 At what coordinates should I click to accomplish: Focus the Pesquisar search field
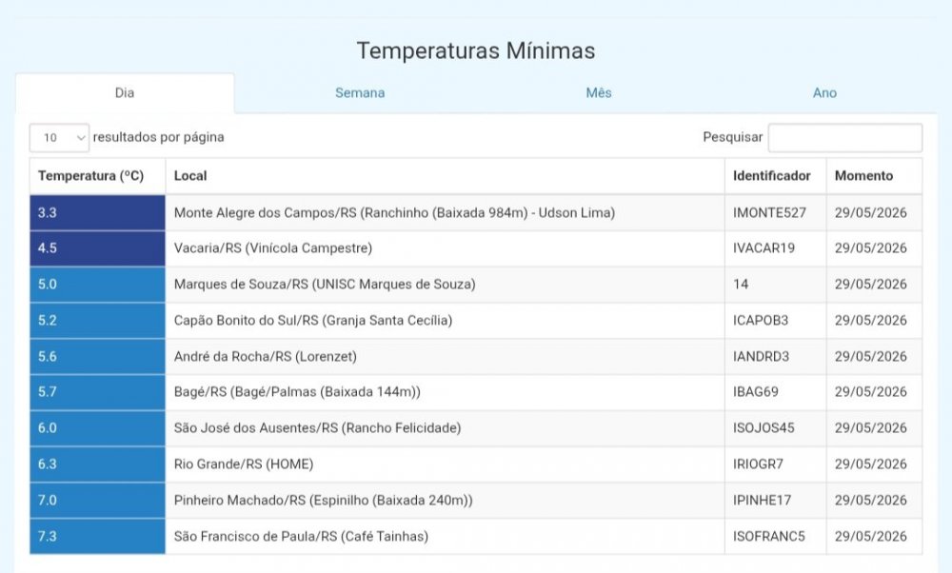coord(845,138)
